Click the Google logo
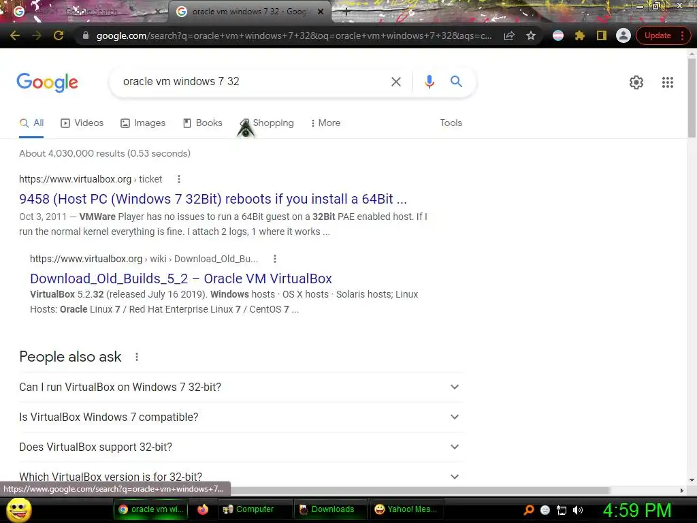The height and width of the screenshot is (523, 697). pos(47,82)
